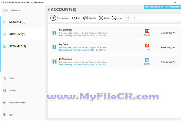Click the 'New account' label
Screen dimensions: 181x121
(x=63, y=18)
